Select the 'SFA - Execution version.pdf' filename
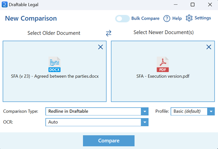Screen dimensions: 218x149 [163, 76]
